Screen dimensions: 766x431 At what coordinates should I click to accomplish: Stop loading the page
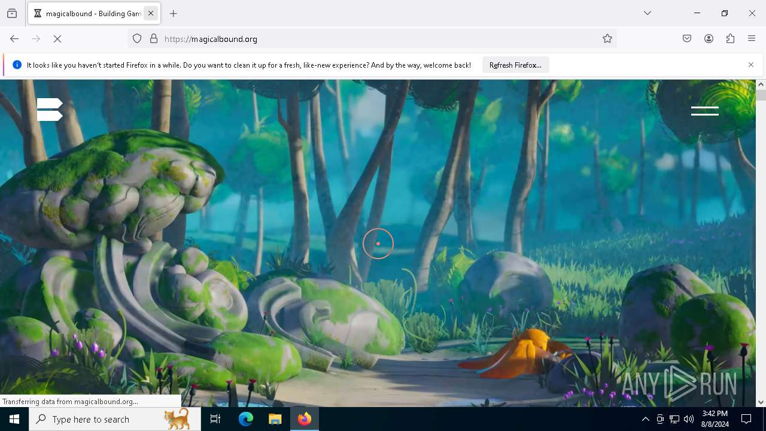pos(57,39)
